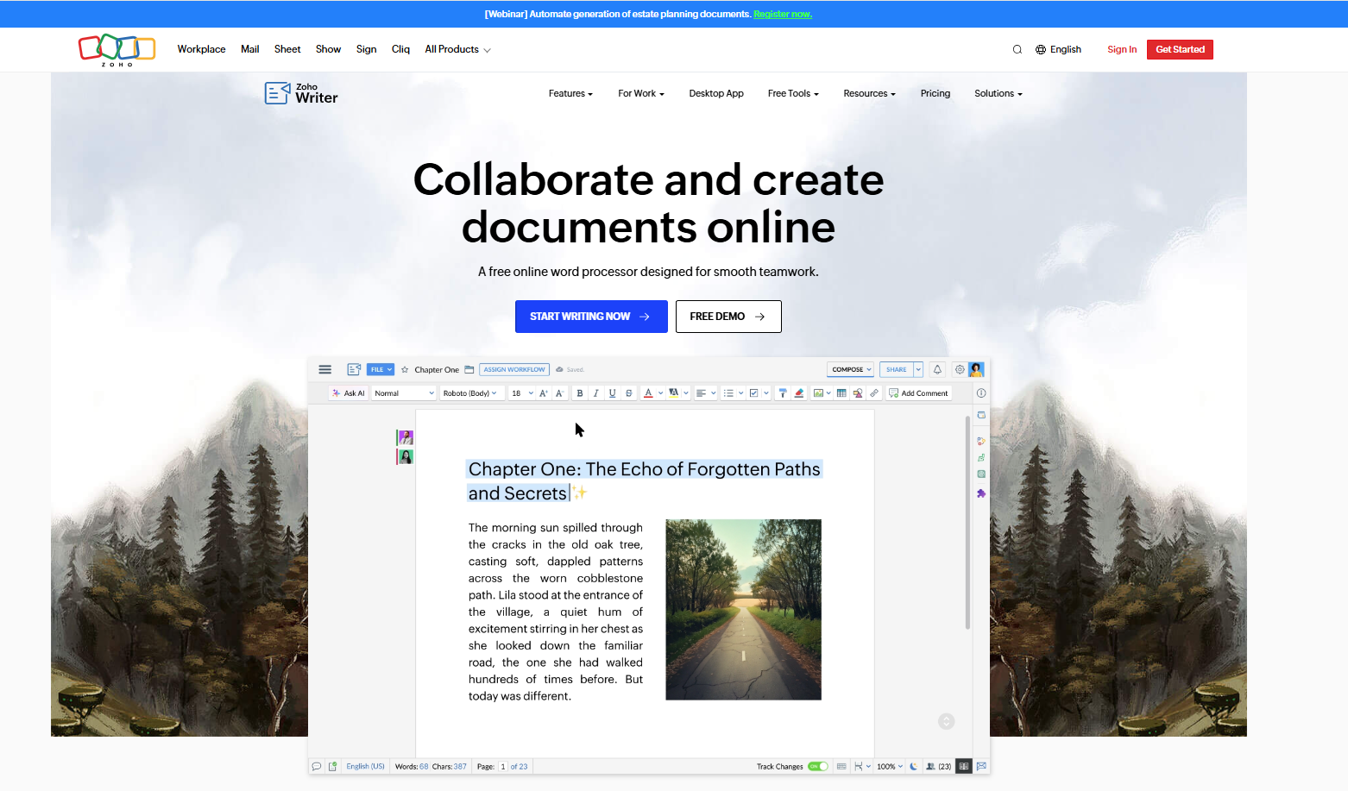Select the Ask AI tool

[349, 392]
